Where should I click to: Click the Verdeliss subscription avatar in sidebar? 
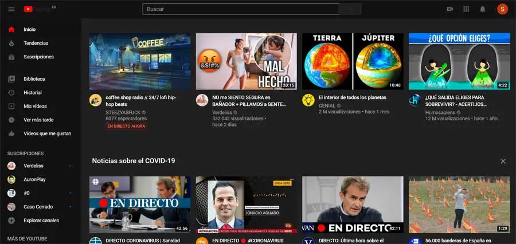click(x=11, y=166)
